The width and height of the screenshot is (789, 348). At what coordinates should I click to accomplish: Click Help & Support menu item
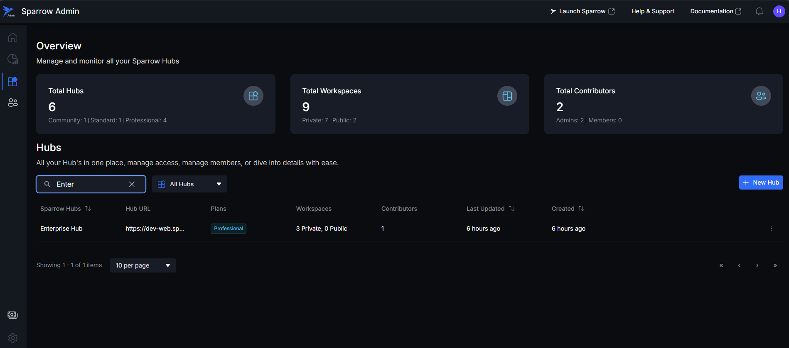652,12
